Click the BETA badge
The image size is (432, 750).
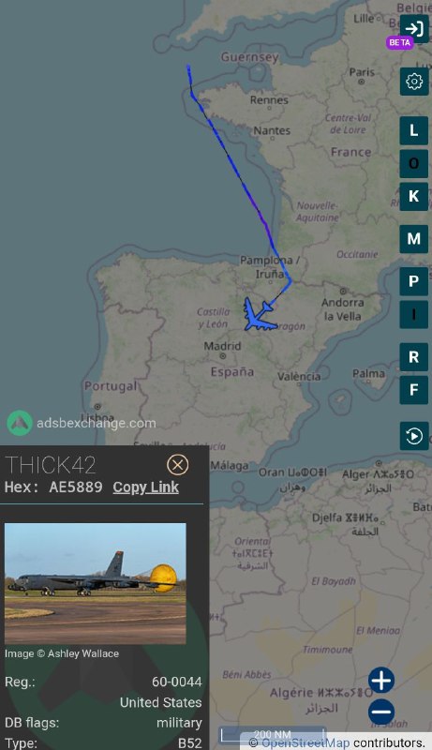point(399,42)
